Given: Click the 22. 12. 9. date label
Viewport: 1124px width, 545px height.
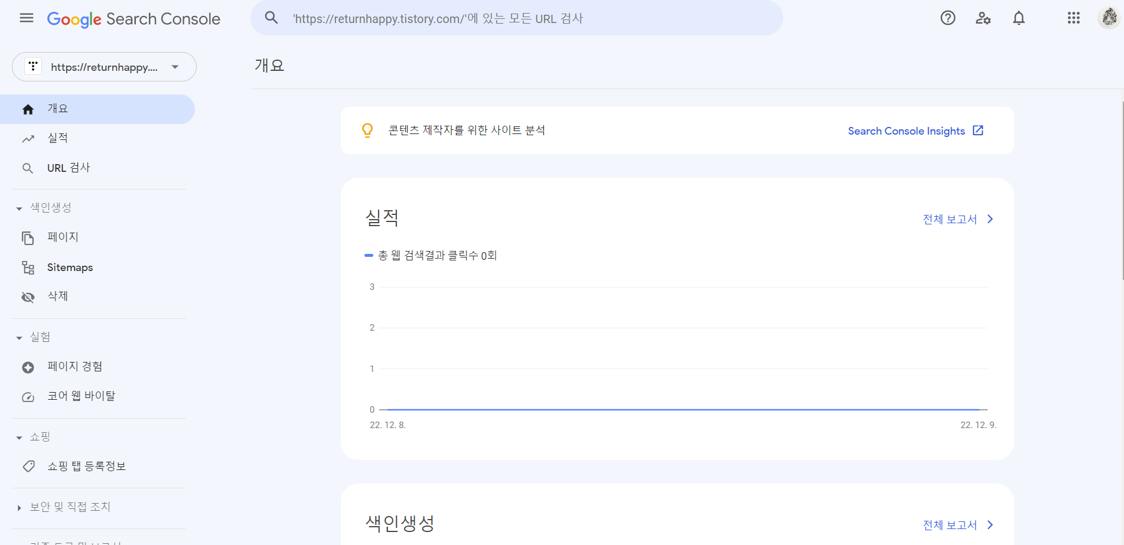Looking at the screenshot, I should point(978,425).
